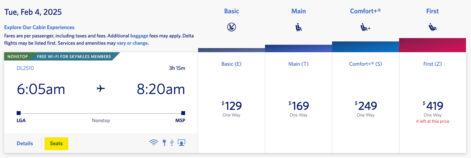
Task: Click the Wi-Fi amenity icon
Action: (x=154, y=143)
